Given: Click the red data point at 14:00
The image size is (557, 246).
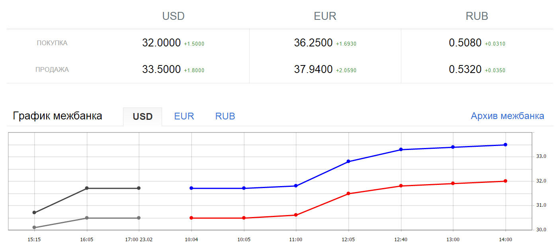Looking at the screenshot, I should pyautogui.click(x=505, y=181).
